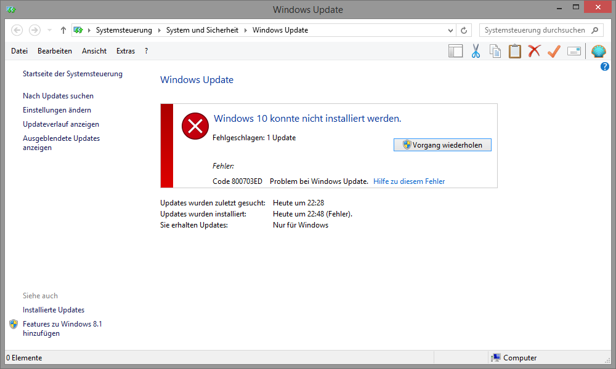Open the Ansicht menu
Image resolution: width=616 pixels, height=369 pixels.
[x=94, y=51]
